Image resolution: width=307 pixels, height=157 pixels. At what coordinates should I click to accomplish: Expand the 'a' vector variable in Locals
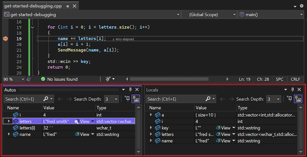(x=151, y=115)
